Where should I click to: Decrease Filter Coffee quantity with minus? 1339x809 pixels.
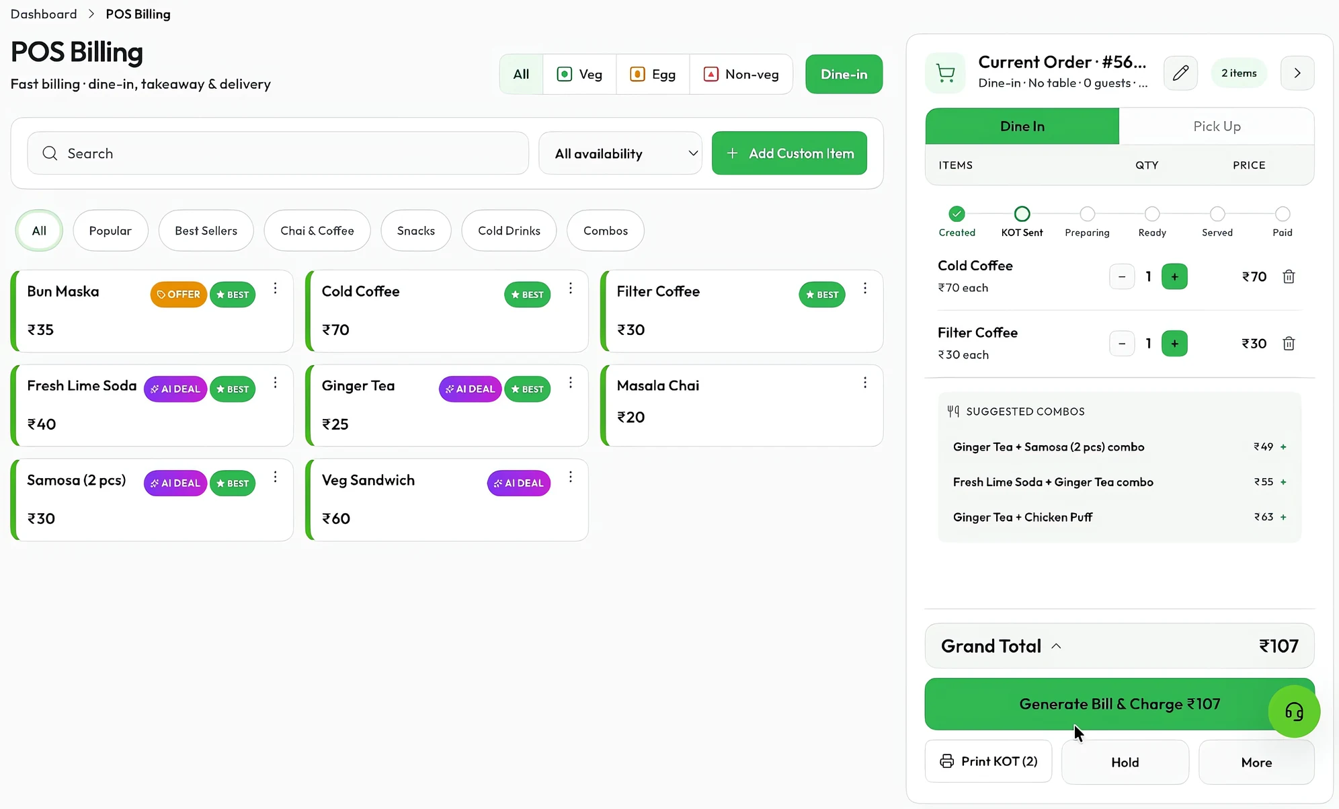click(1122, 344)
